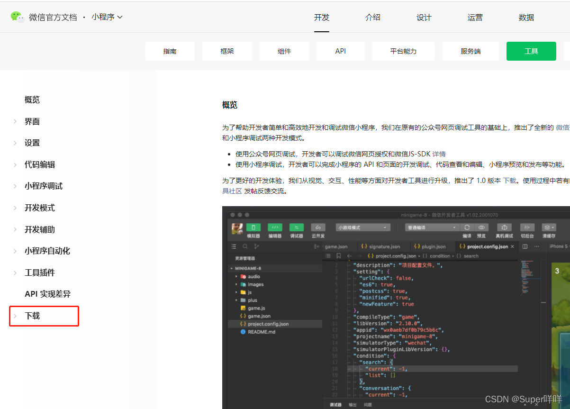
Task: Select the plugin.json editor tab in the DevTools screenshot
Action: (429, 246)
